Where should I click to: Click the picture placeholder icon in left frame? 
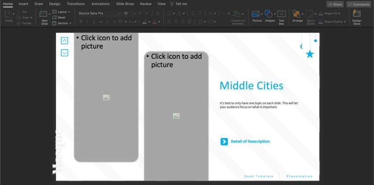106,98
